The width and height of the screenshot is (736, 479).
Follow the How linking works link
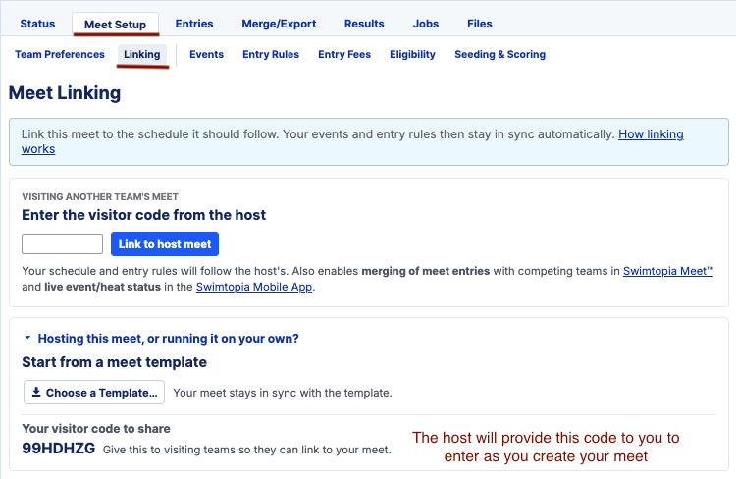click(x=651, y=134)
